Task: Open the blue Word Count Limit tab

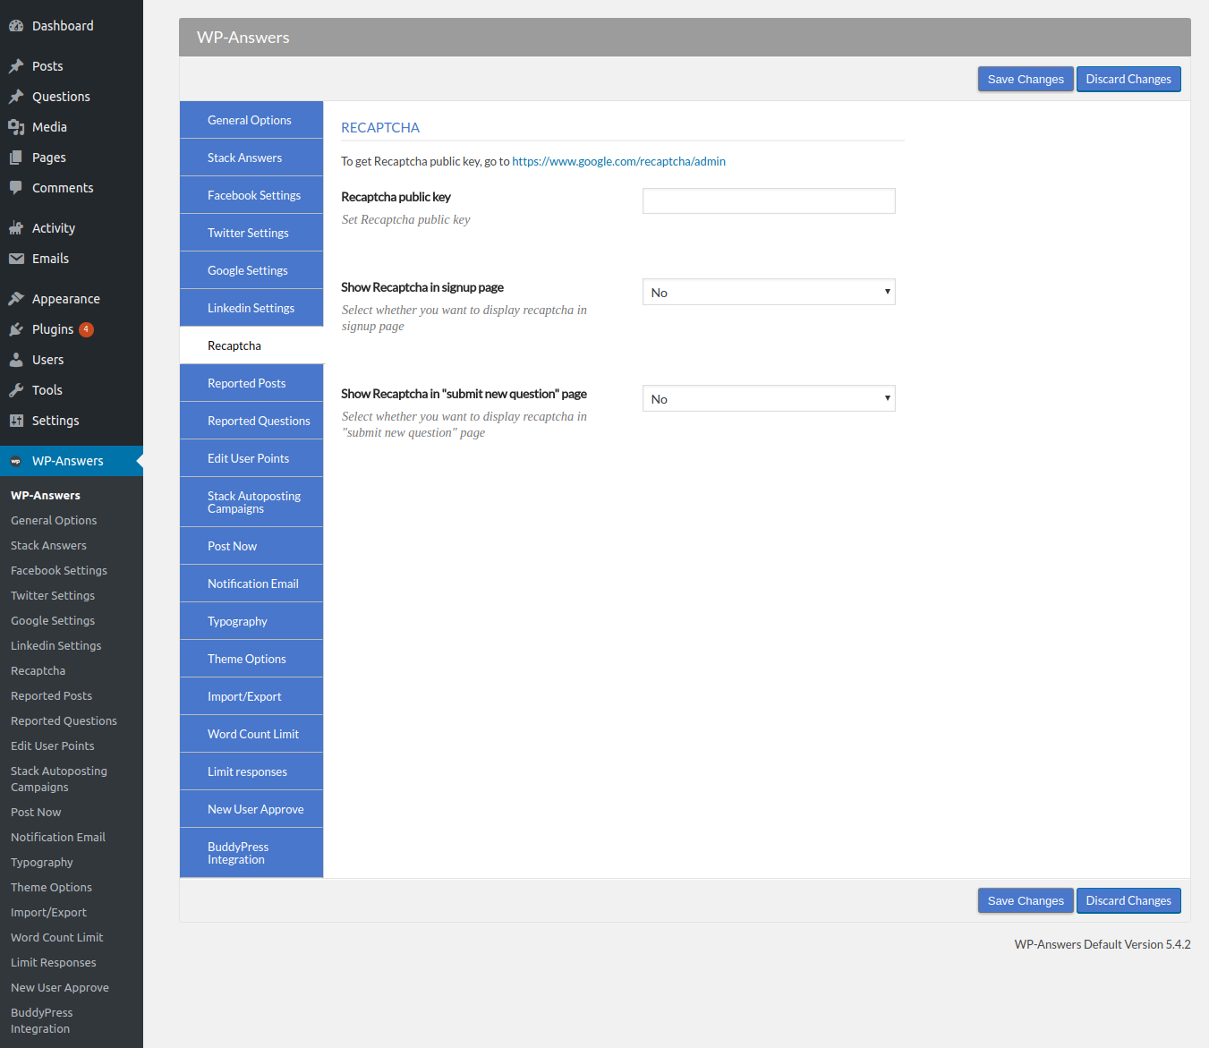Action: [251, 734]
